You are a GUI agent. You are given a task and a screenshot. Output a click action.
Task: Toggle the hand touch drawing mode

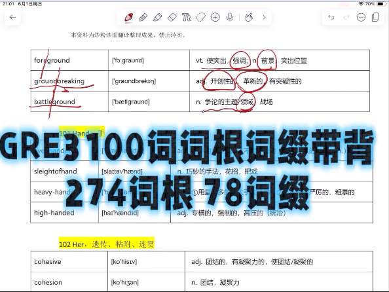pos(249,18)
